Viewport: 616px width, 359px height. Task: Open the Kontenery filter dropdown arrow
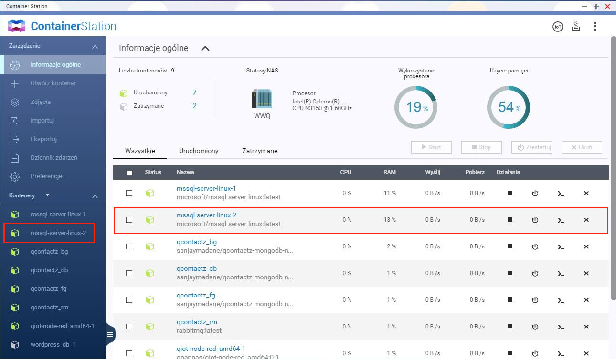pos(47,195)
